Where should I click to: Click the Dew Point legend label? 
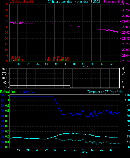[x=117, y=92]
